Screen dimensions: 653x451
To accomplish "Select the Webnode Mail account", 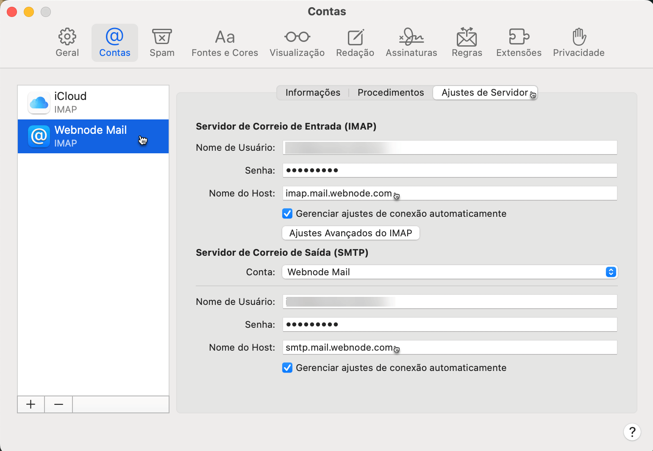I will (93, 136).
